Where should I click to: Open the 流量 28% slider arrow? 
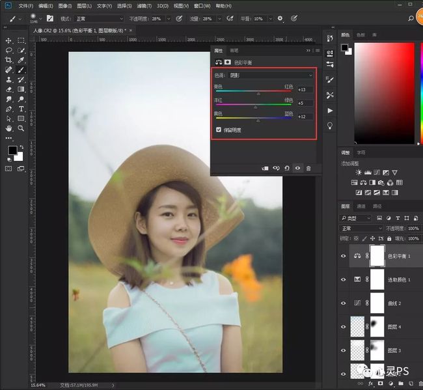(219, 19)
